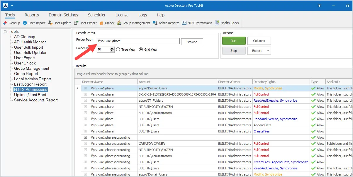Image resolution: width=353 pixels, height=177 pixels.
Task: Click the AppliesTo column header
Action: [x=339, y=82]
